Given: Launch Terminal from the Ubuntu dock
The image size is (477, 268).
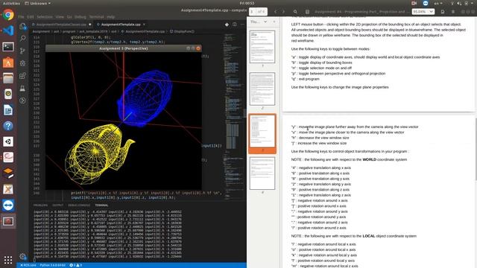Looking at the screenshot, I should pos(8,46).
